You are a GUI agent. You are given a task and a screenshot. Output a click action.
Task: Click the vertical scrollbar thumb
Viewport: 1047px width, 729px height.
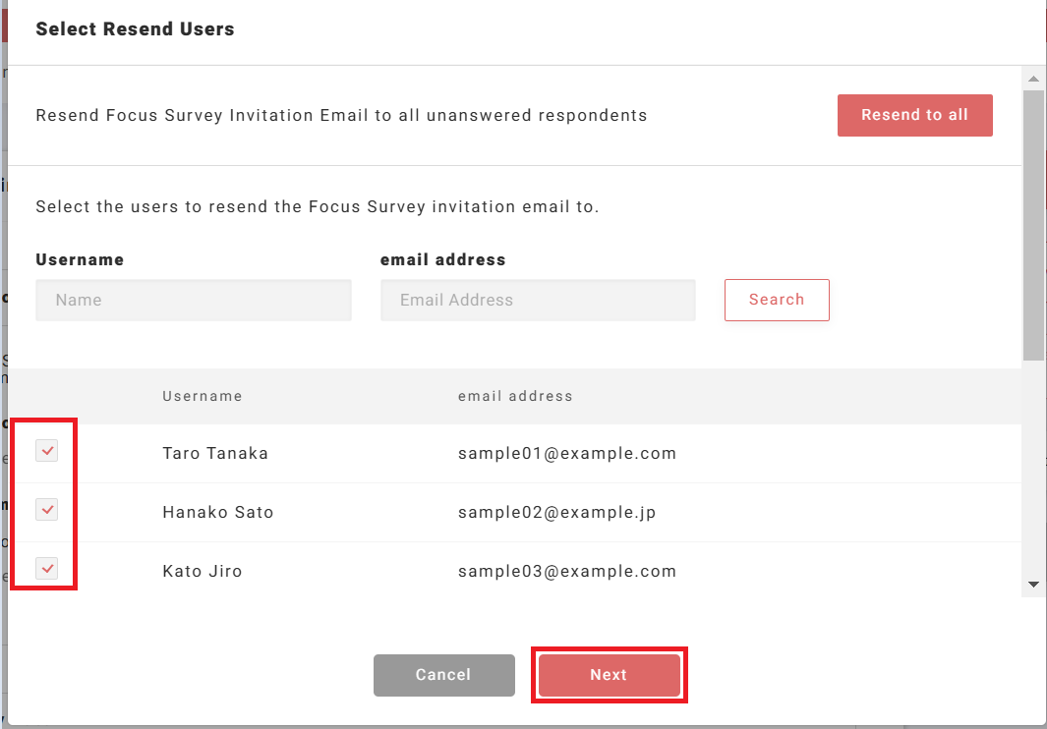click(x=1032, y=226)
